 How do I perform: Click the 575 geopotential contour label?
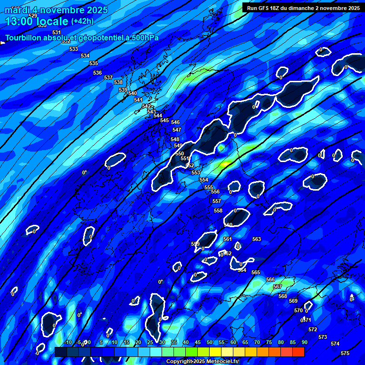tap(345, 353)
